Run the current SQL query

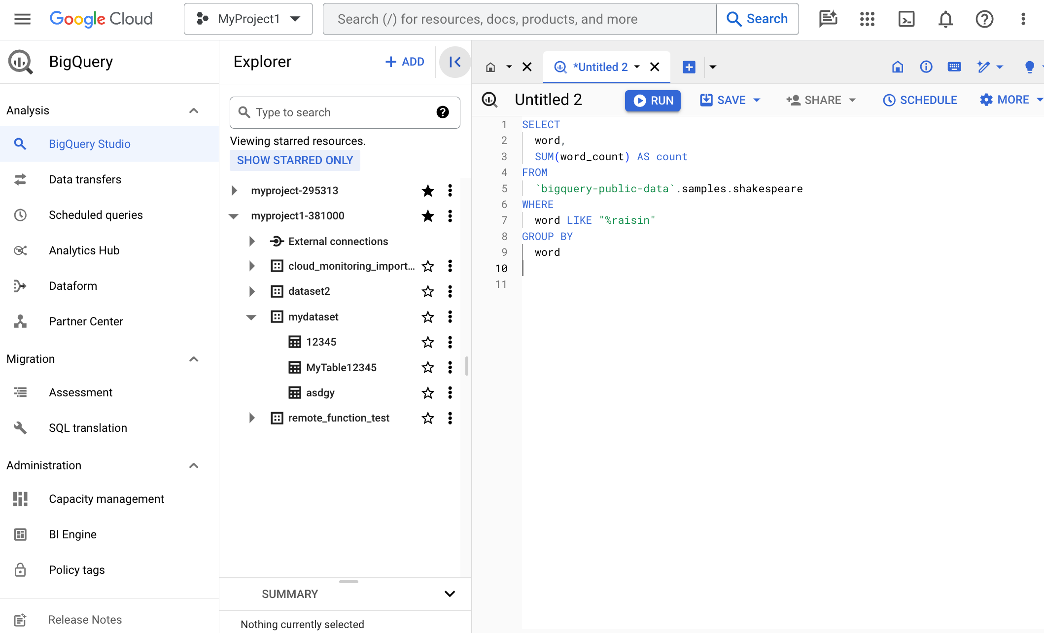(653, 101)
